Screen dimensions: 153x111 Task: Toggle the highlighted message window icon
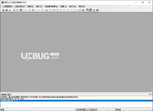point(91,10)
